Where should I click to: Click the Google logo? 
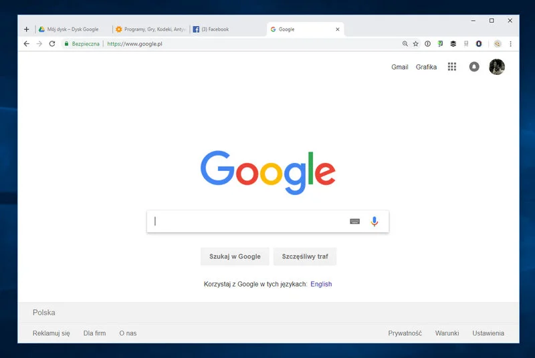click(x=268, y=172)
